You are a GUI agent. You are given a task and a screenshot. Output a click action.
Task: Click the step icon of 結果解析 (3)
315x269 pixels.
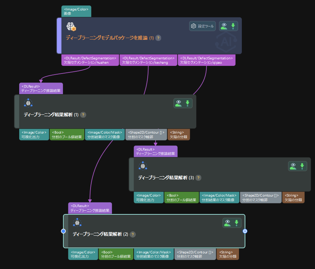pyautogui.click(x=143, y=166)
